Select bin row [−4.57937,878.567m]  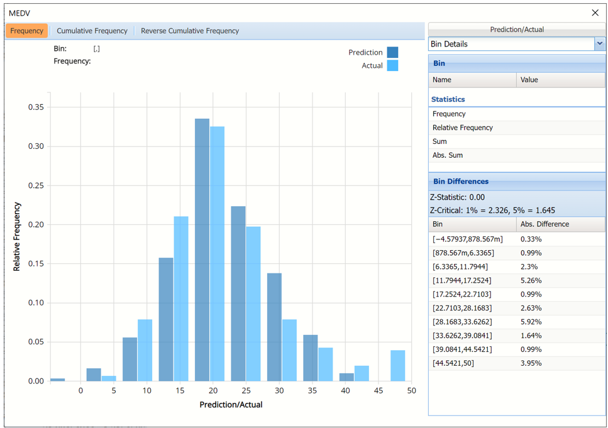click(x=468, y=239)
